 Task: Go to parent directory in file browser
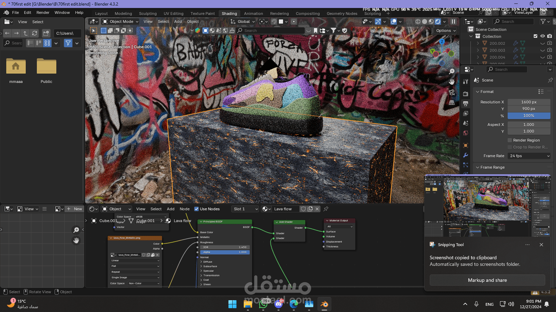pyautogui.click(x=25, y=33)
